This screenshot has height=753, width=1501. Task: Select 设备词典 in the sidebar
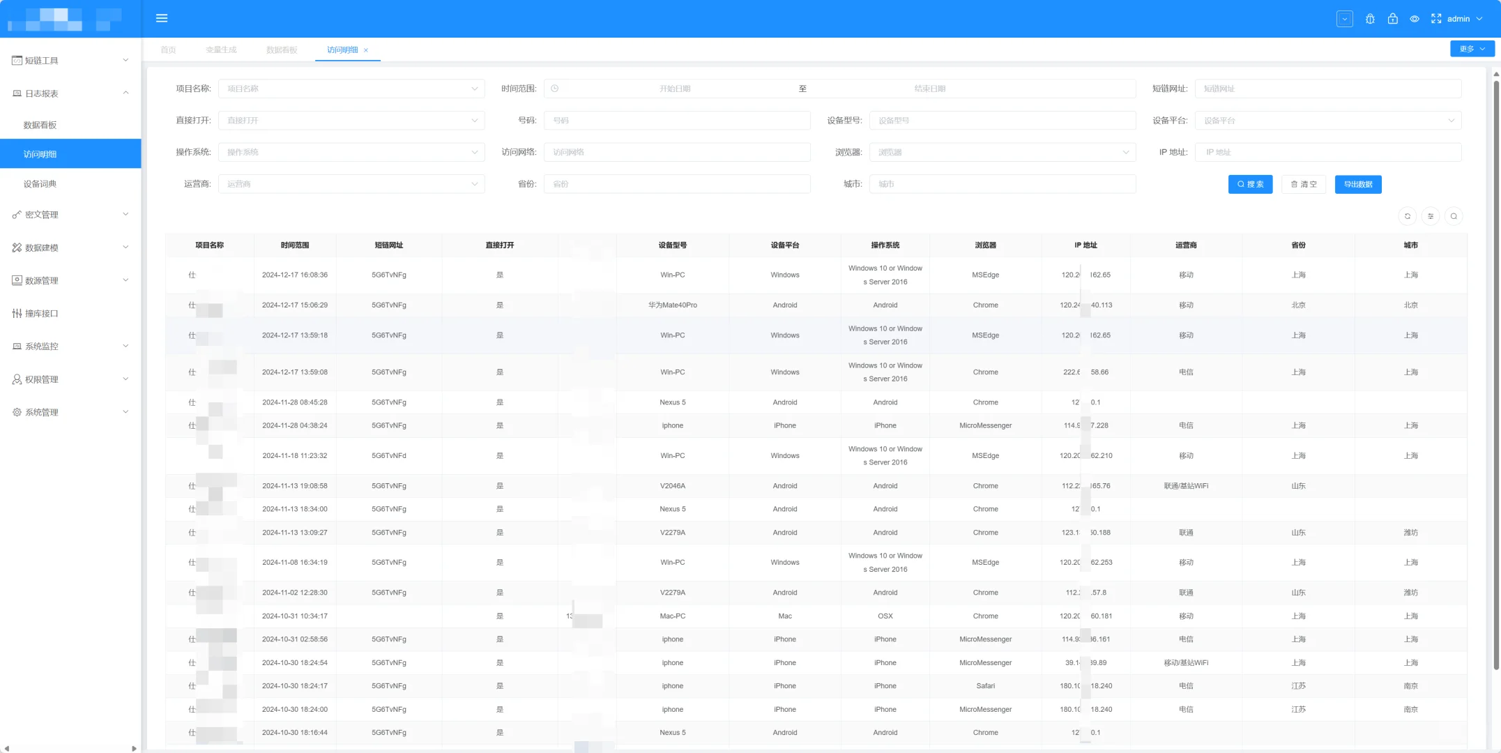pyautogui.click(x=40, y=184)
